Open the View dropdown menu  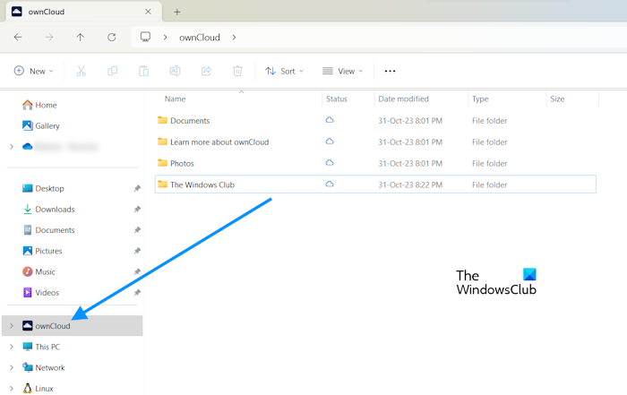[x=343, y=71]
